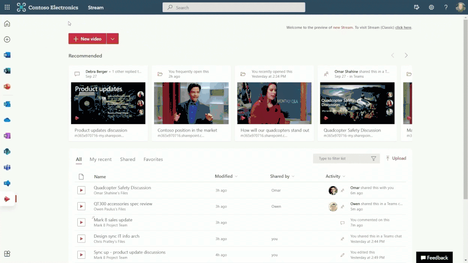Switch to the Favorites tab
468x263 pixels.
[153, 159]
